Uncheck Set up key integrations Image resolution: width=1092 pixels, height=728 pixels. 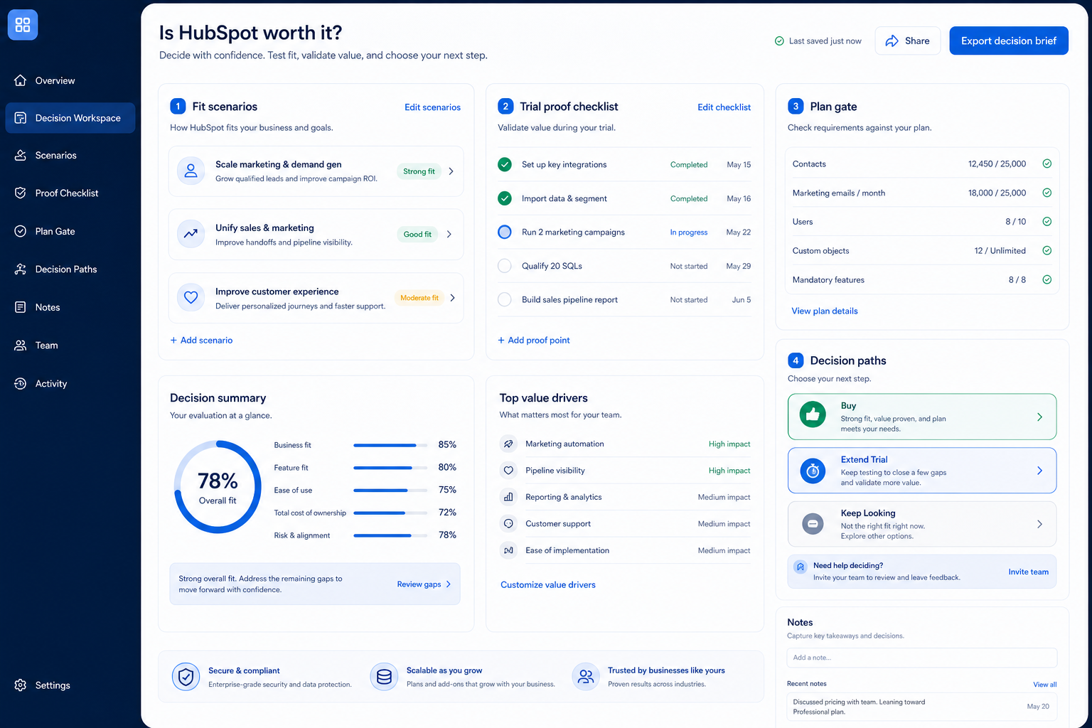click(505, 164)
